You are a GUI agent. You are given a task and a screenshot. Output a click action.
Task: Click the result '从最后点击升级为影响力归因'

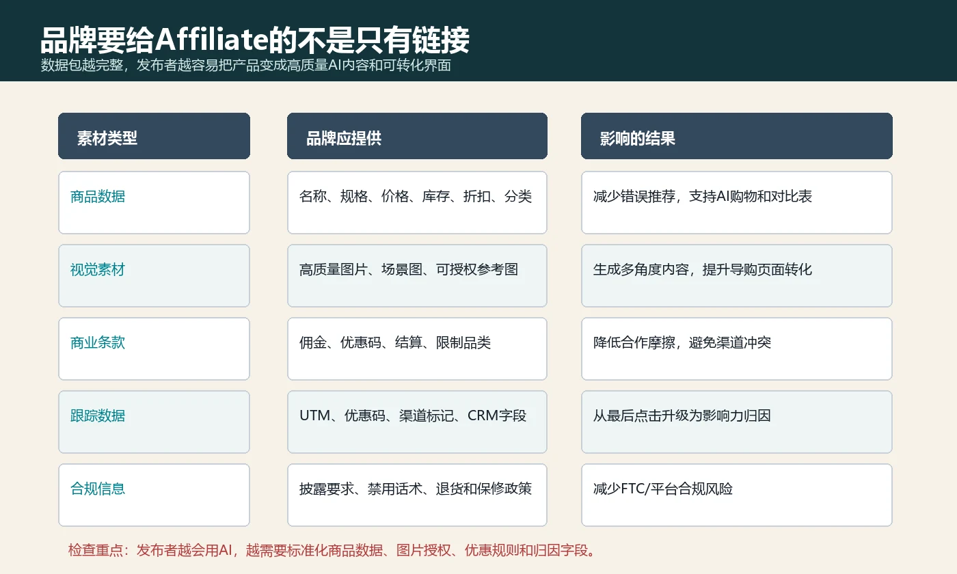[737, 422]
